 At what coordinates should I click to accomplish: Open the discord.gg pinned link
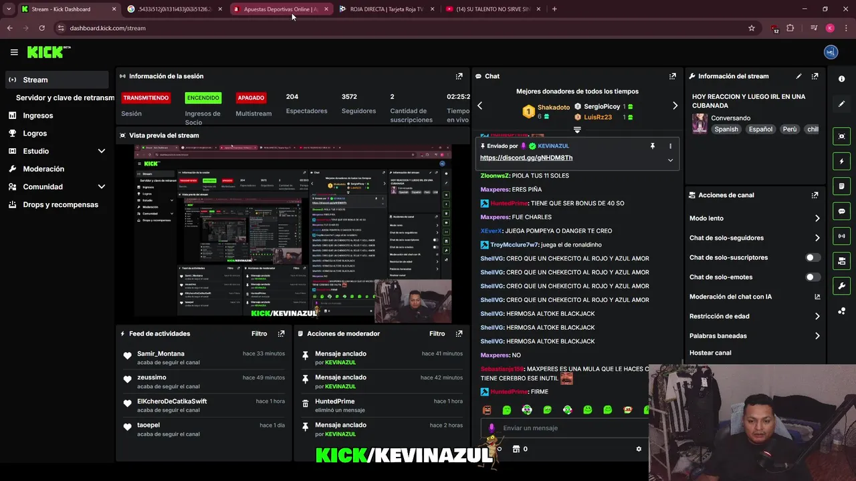526,158
